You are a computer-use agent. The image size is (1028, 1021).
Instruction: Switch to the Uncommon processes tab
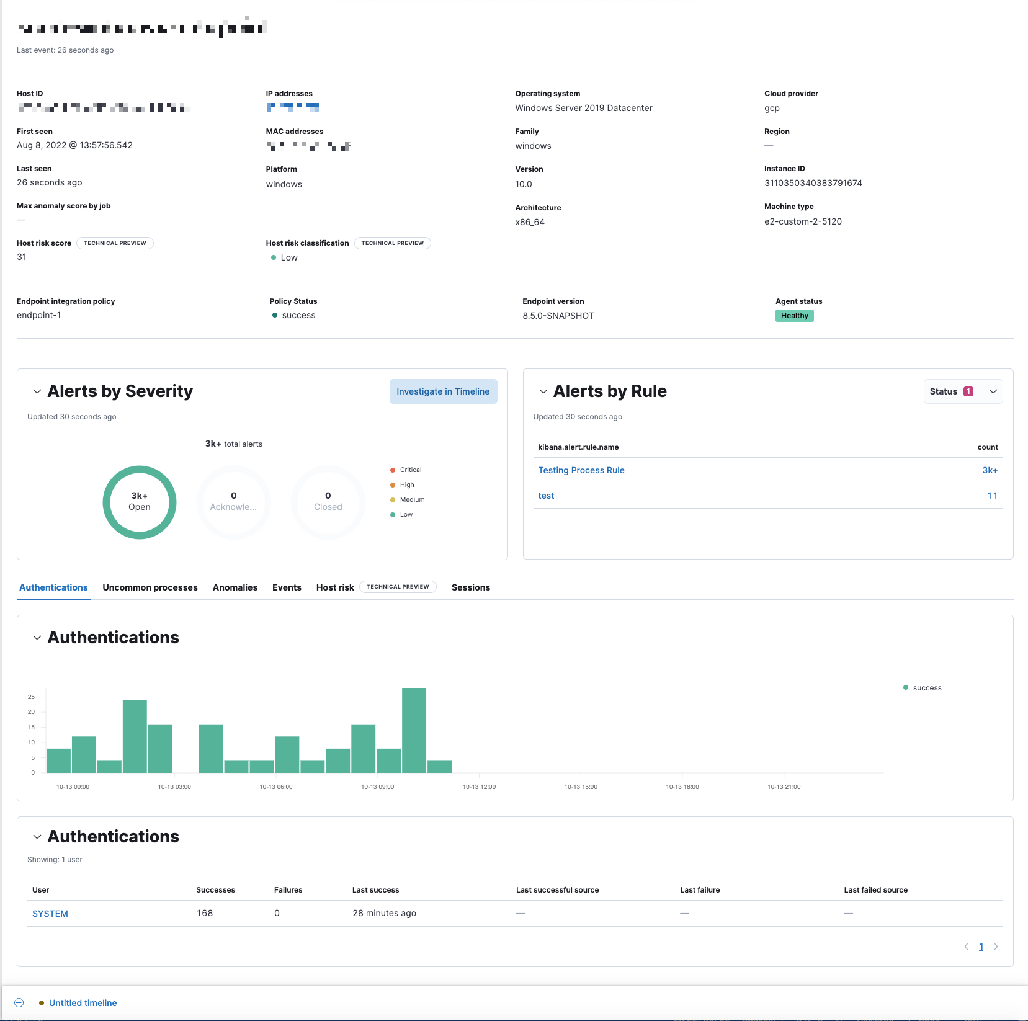[150, 587]
